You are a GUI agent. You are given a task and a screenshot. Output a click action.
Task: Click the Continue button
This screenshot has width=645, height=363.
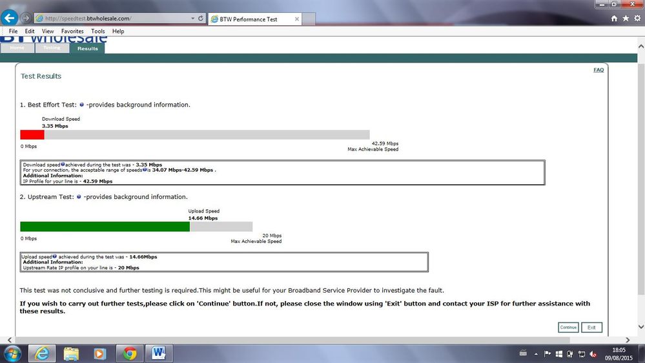pos(568,327)
